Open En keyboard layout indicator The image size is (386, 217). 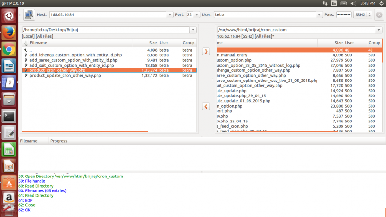coord(334,3)
